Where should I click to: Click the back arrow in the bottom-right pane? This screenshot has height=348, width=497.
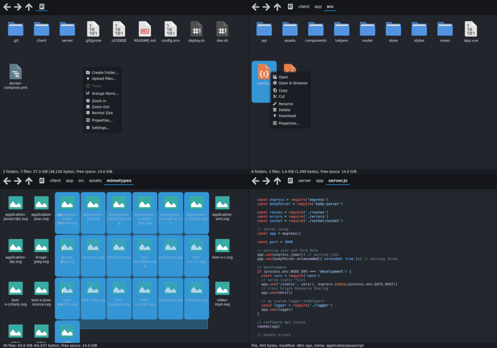point(255,180)
